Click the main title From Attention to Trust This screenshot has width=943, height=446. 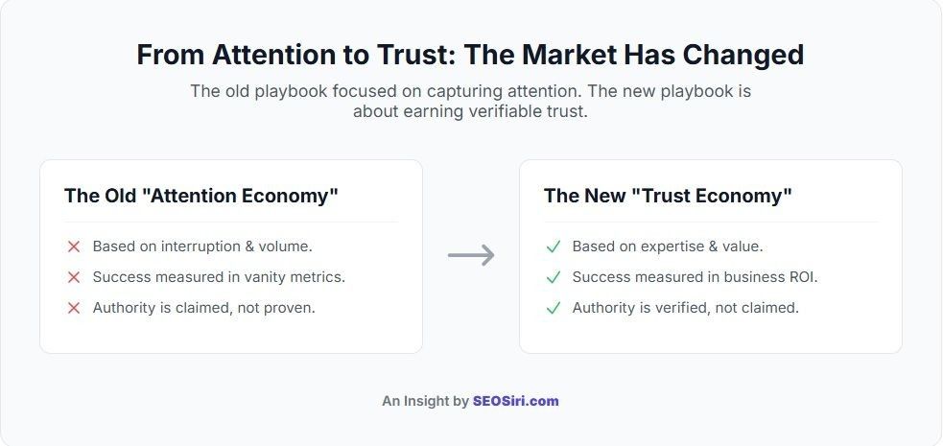click(x=470, y=55)
